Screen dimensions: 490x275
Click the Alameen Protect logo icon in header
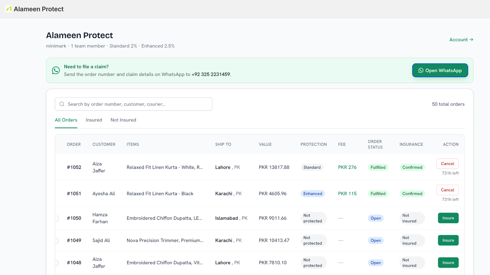coord(9,9)
